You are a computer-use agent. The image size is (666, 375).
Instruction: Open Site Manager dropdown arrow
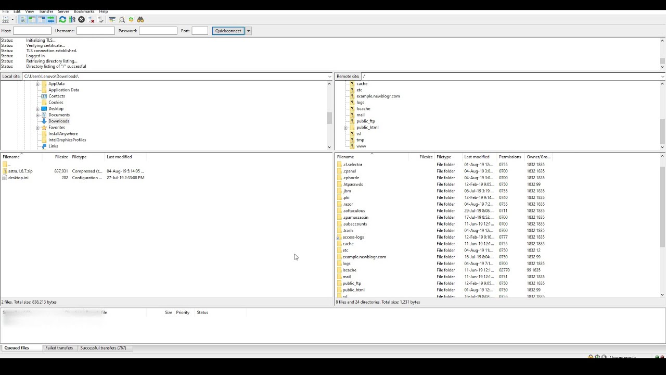click(12, 20)
